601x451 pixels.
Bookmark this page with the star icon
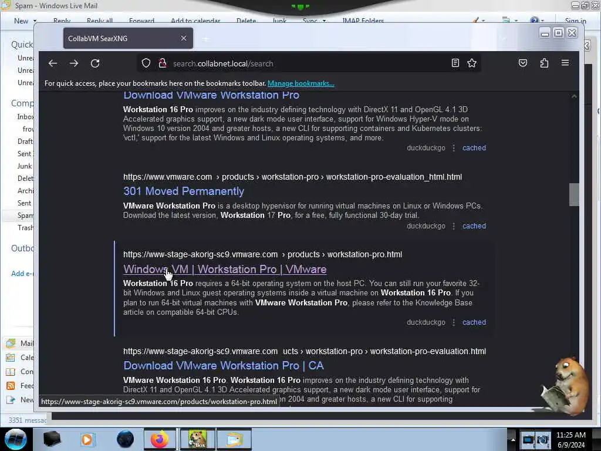tap(472, 63)
